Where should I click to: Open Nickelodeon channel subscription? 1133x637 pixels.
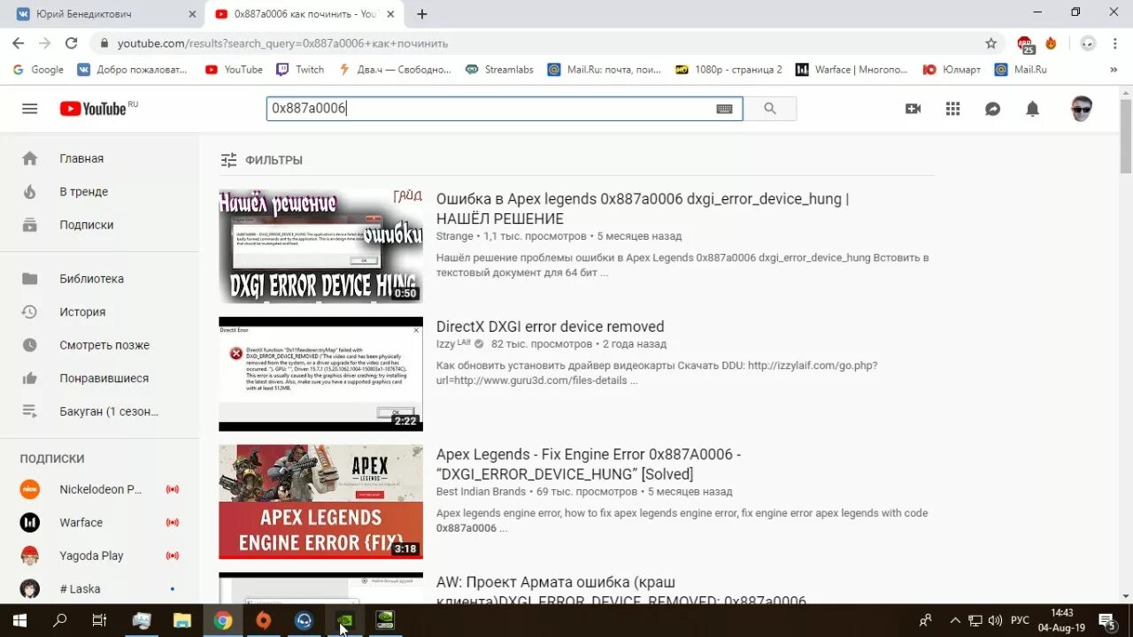(99, 489)
